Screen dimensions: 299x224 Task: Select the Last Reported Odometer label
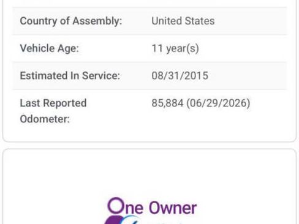click(x=53, y=111)
